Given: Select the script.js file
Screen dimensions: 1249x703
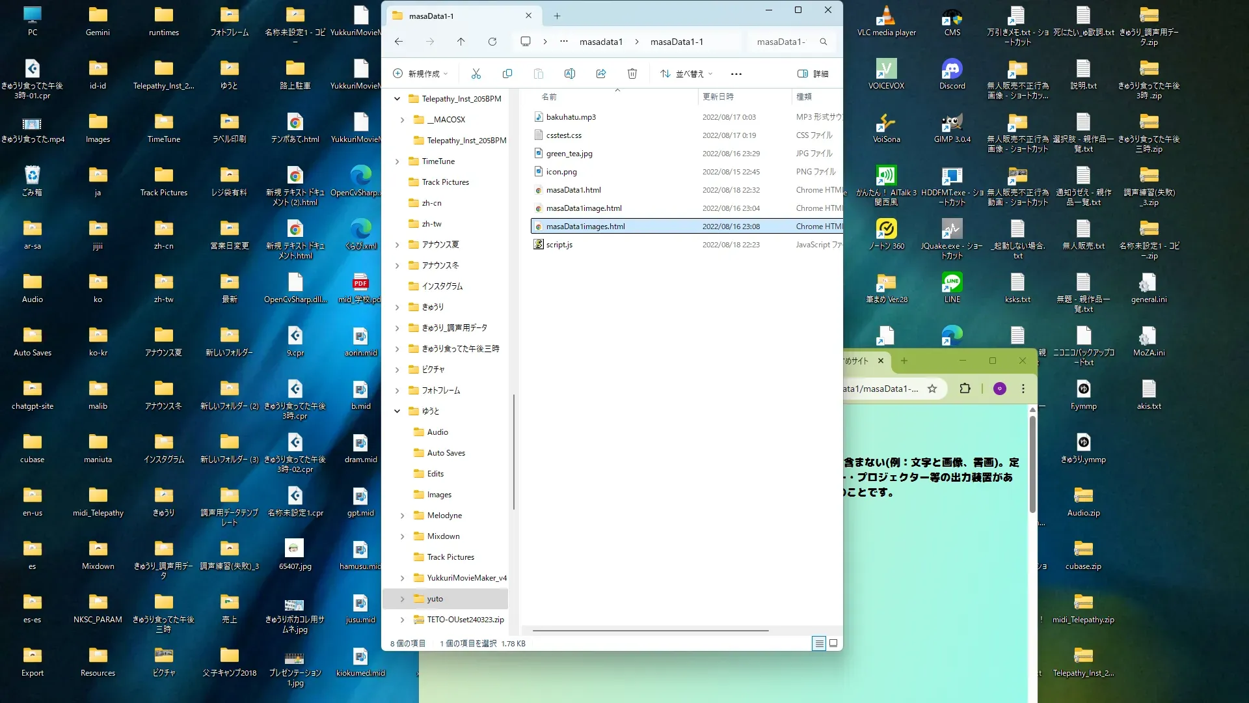Looking at the screenshot, I should 559,245.
